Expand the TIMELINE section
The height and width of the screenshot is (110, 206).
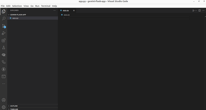coord(33,109)
